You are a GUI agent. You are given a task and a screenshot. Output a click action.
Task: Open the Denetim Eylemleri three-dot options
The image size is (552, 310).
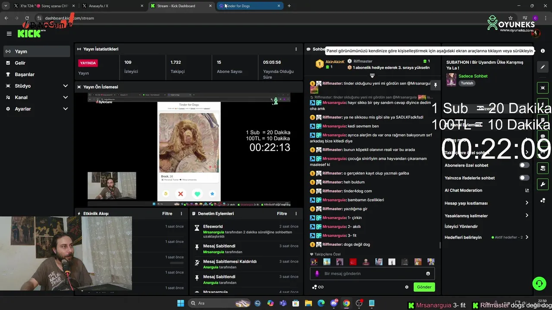point(296,214)
